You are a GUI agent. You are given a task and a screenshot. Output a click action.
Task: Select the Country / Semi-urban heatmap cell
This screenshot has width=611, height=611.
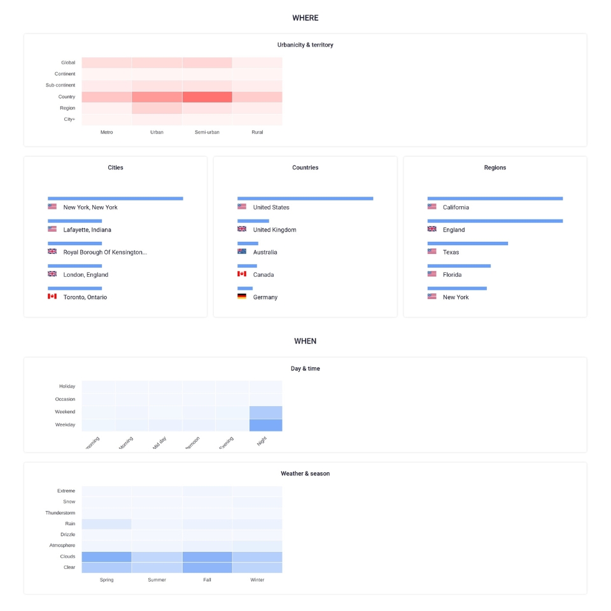coord(207,97)
